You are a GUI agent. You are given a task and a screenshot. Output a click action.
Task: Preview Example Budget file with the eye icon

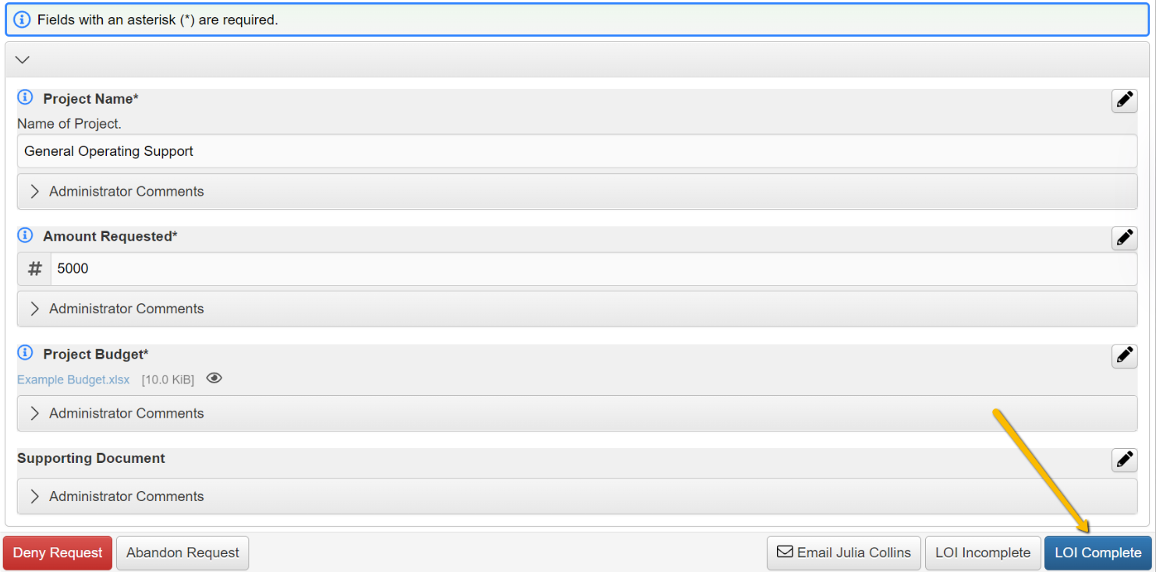(x=214, y=379)
